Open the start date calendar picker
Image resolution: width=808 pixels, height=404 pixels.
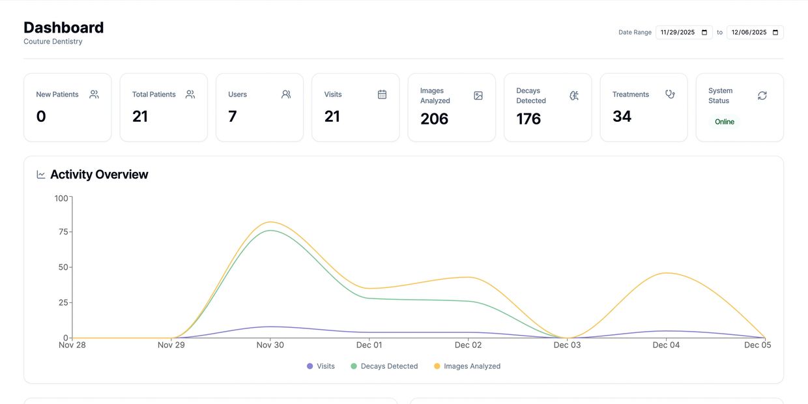704,33
